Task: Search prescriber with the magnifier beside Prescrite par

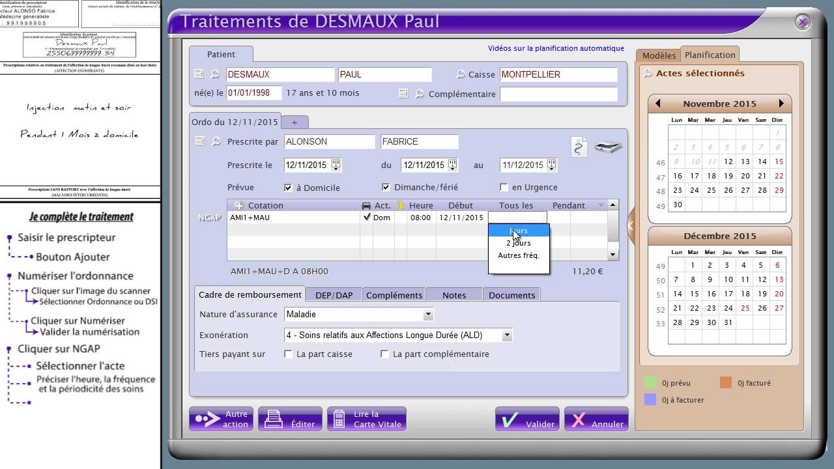Action: coord(216,141)
